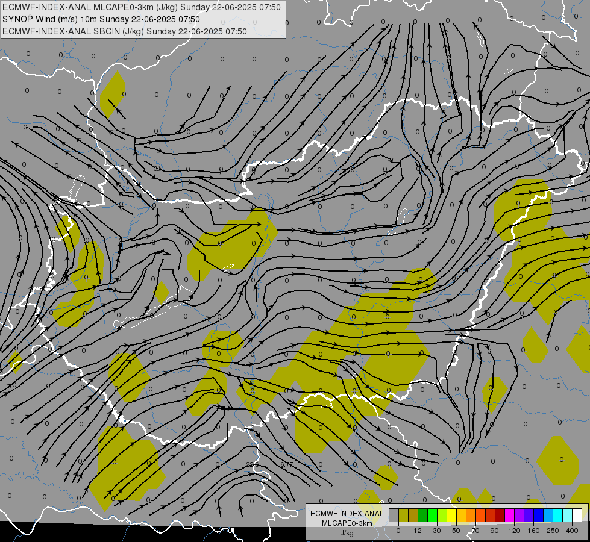Select the lime yellow-green legend swatch

pyautogui.click(x=442, y=515)
